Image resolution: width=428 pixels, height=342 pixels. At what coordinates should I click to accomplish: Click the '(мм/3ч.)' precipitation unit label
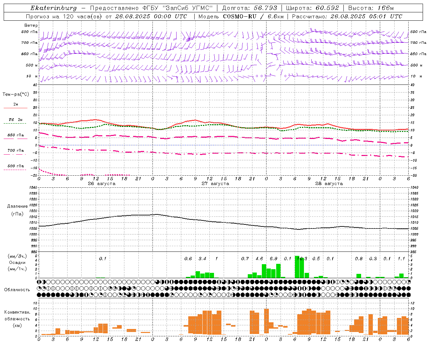[17, 256]
